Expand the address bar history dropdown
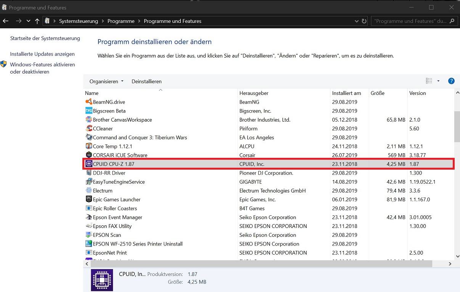The height and width of the screenshot is (292, 460). point(357,21)
